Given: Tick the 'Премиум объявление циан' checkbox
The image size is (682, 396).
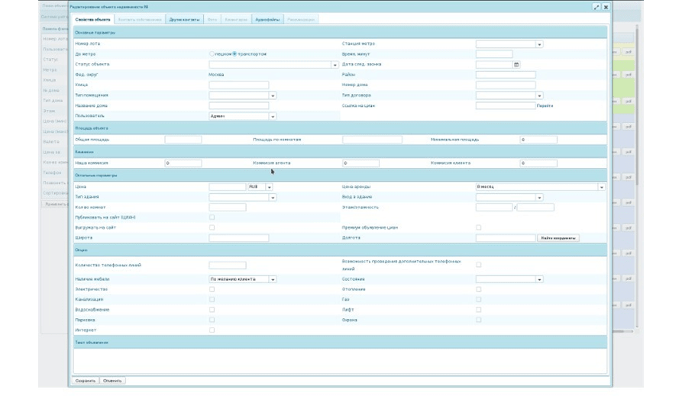Looking at the screenshot, I should pyautogui.click(x=479, y=227).
